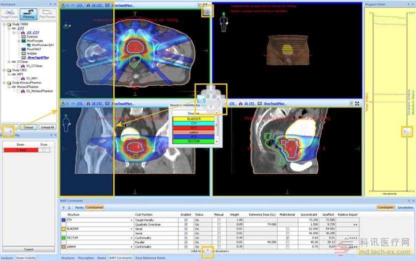The height and width of the screenshot is (261, 416).
Task: Select the ProstVMAT plan
Action: coord(34,49)
